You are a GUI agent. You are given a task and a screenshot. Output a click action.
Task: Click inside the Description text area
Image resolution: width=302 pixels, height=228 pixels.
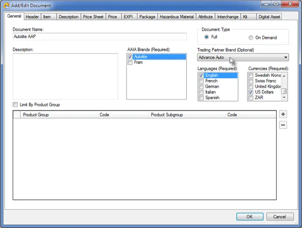(65, 76)
